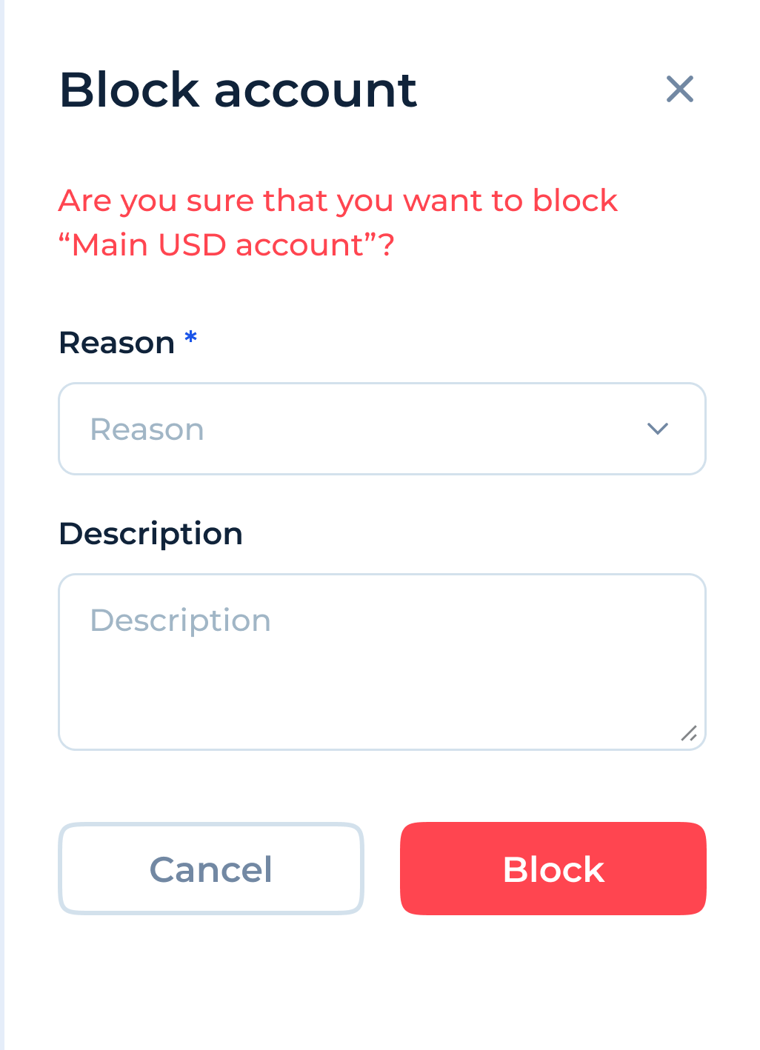
Task: Click the Description field label
Action: coord(150,532)
